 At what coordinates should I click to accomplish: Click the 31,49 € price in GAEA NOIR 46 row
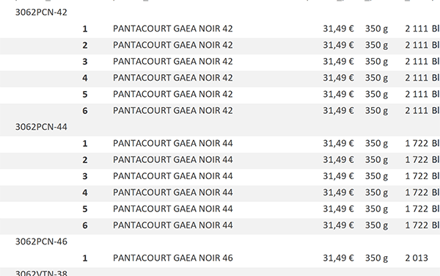338,258
